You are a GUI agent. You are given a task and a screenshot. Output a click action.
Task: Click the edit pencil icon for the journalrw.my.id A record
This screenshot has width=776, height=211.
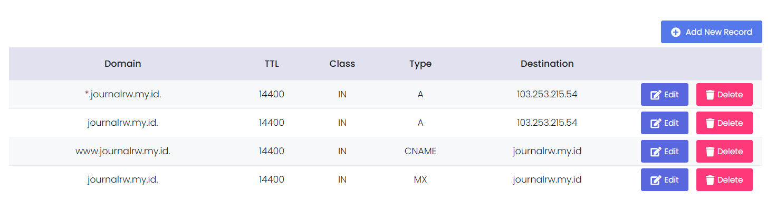tap(656, 123)
